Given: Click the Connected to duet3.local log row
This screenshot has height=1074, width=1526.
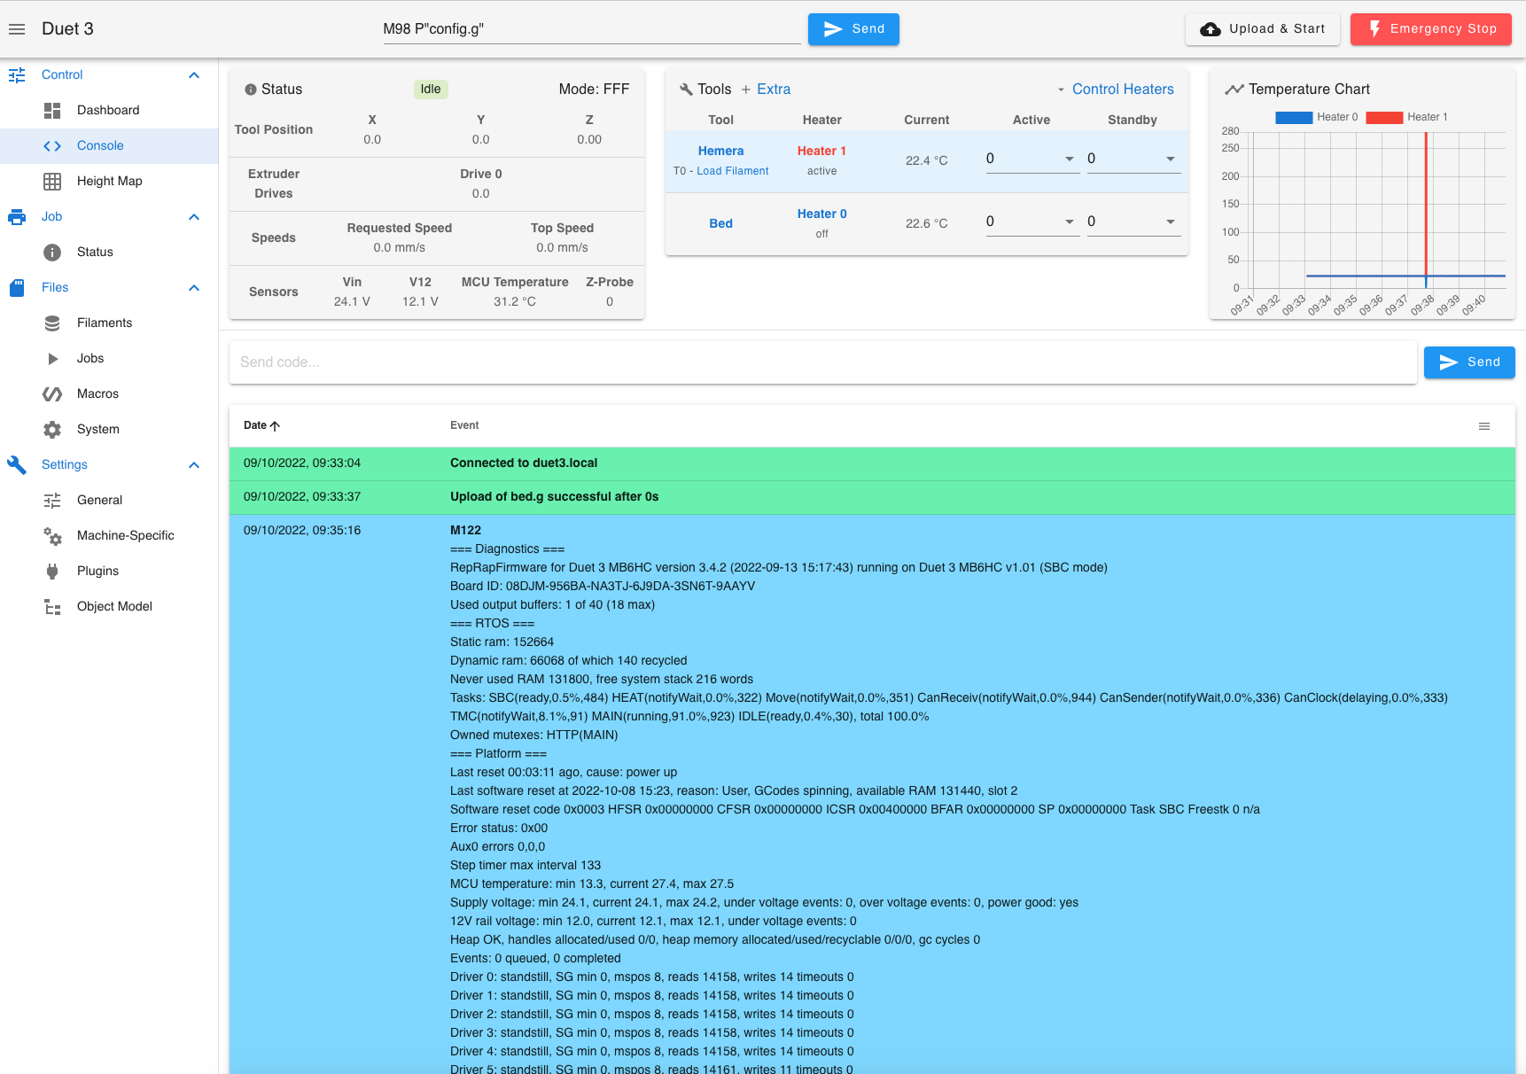Looking at the screenshot, I should [872, 463].
